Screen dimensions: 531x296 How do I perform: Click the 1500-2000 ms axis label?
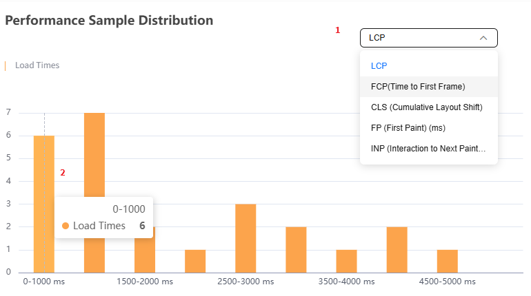click(x=145, y=282)
